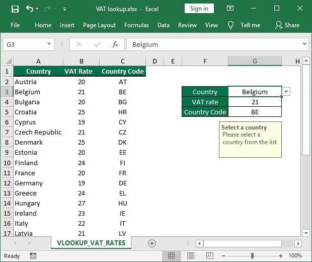Select cell G3 containing Belgium
The height and width of the screenshot is (262, 312).
pyautogui.click(x=255, y=92)
